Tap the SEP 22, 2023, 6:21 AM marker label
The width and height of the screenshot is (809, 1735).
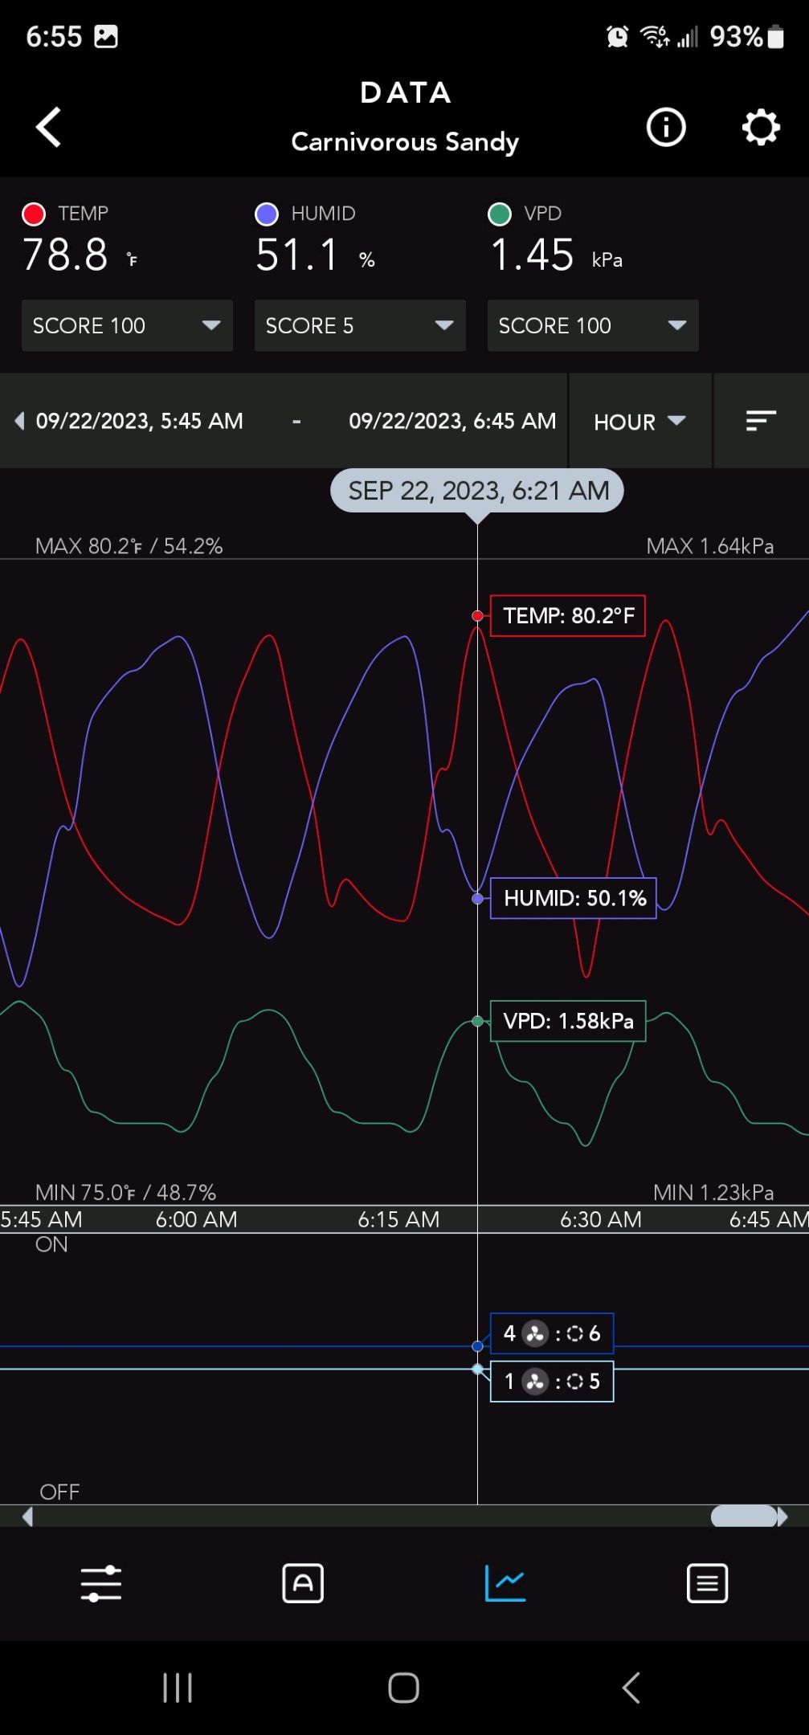click(477, 490)
